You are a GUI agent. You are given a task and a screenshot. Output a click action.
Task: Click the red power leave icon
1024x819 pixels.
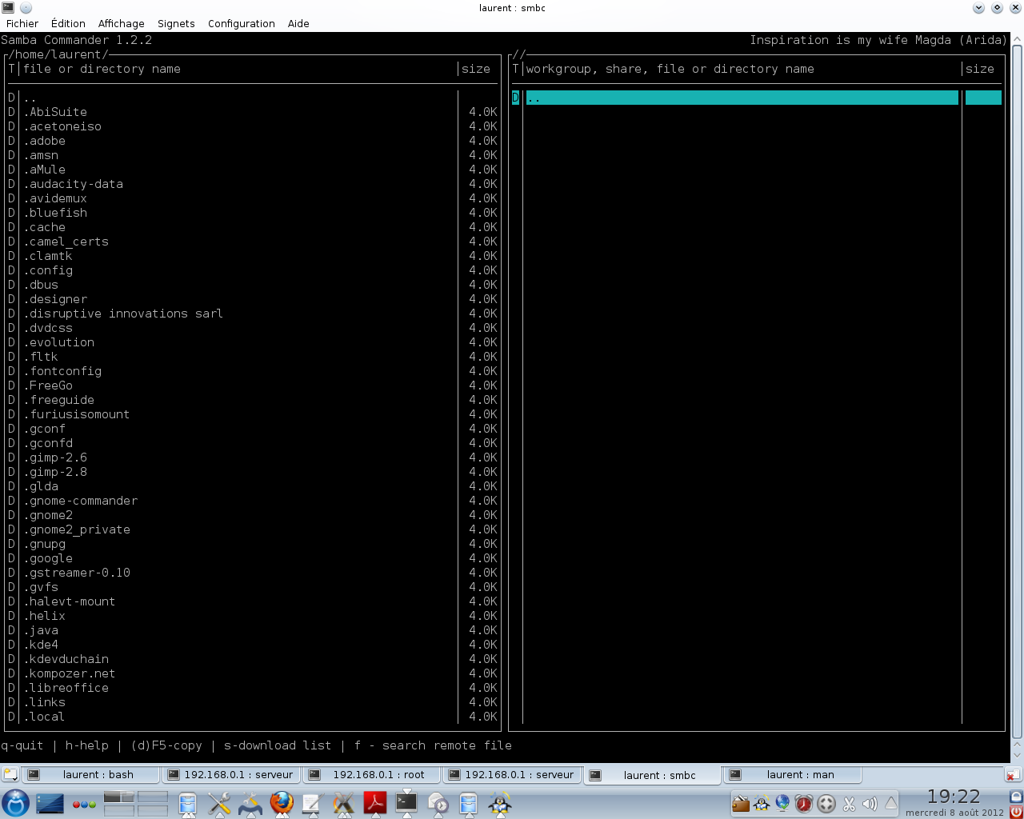1016,811
